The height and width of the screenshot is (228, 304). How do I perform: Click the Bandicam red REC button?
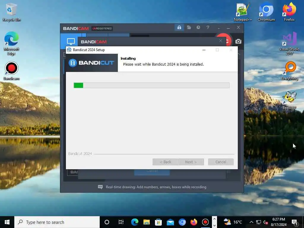coord(229,41)
